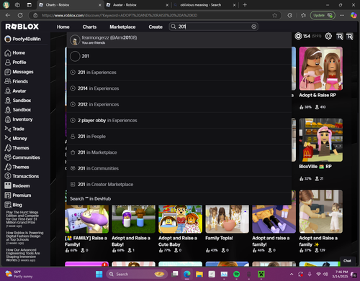Show hidden system tray icons

click(x=292, y=274)
